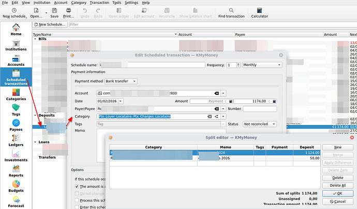Open the Institution menu
Viewport: 357px width, 209px height.
click(x=42, y=3)
